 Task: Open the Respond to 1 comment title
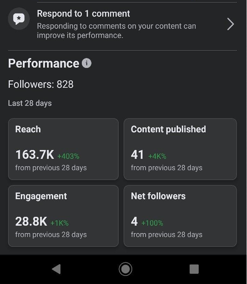tap(84, 14)
